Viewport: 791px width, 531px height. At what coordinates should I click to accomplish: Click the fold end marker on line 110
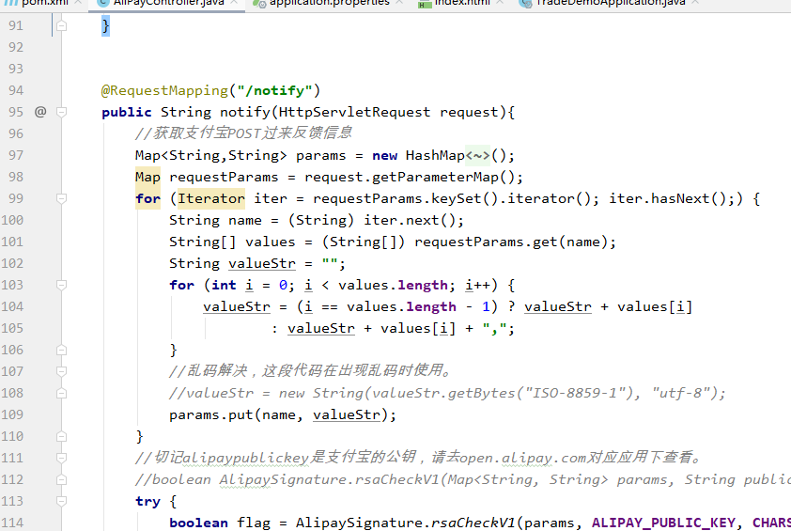(62, 436)
